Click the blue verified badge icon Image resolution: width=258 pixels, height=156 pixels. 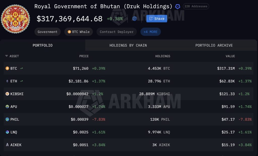click(178, 7)
